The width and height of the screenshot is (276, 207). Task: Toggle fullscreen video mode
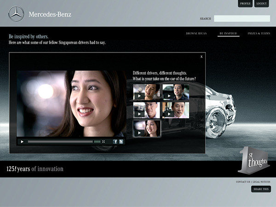tap(103, 142)
